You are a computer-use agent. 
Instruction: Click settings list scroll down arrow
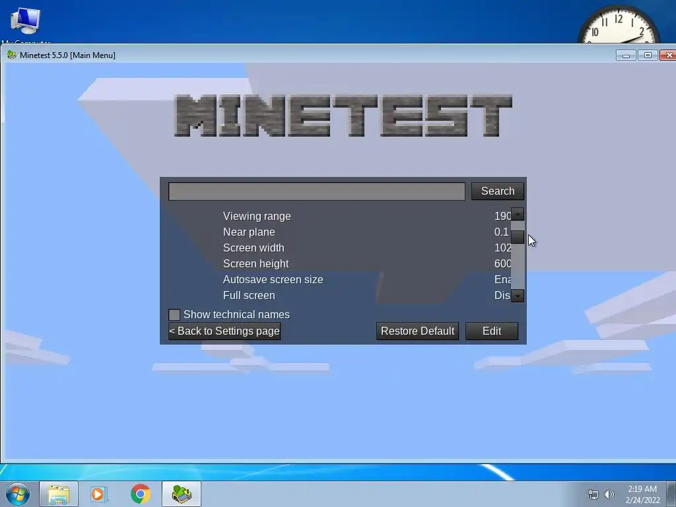pyautogui.click(x=518, y=296)
